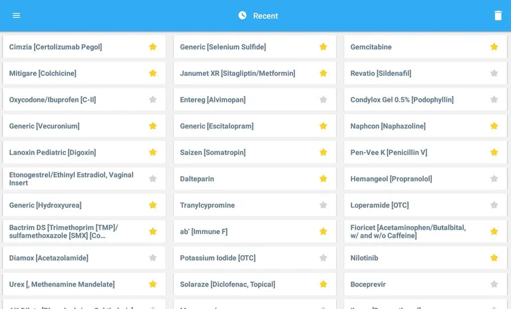Toggle star on Generic [Vecuronium]
The height and width of the screenshot is (309, 511).
pos(152,126)
